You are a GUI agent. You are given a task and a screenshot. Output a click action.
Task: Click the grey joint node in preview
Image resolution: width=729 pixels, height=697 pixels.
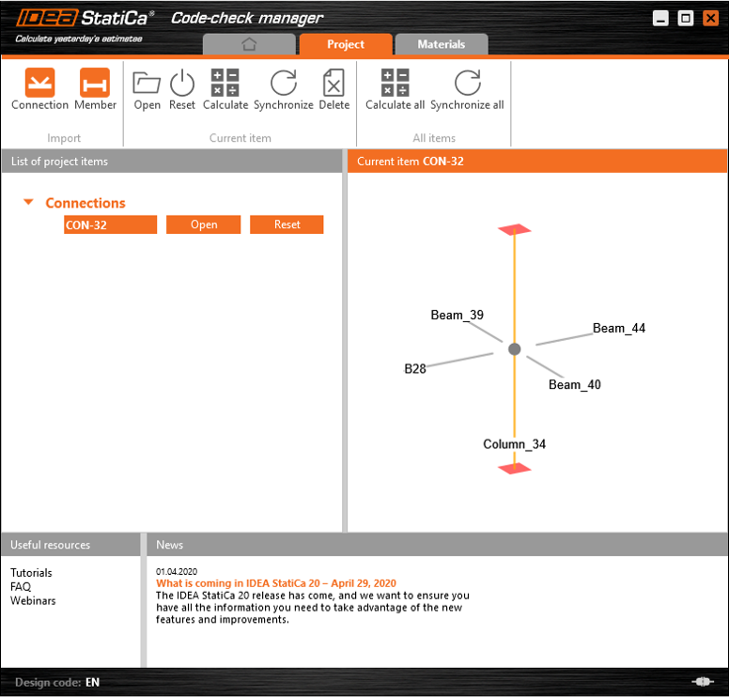pos(514,349)
